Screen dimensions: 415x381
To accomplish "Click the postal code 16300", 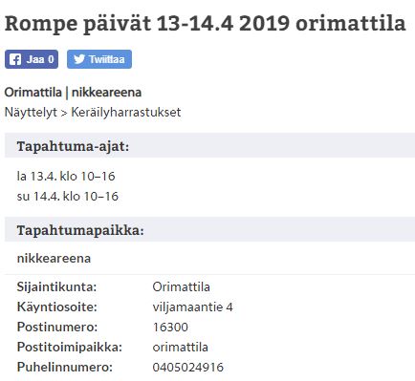I will (170, 328).
